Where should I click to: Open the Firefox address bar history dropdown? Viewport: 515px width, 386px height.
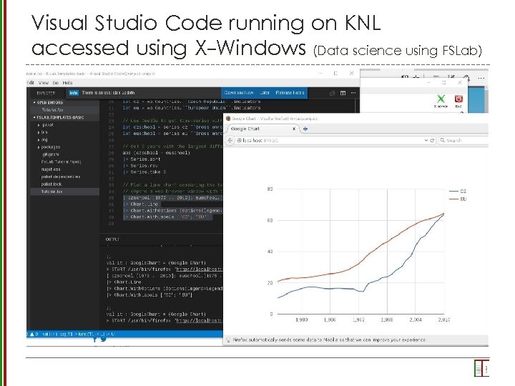tap(426, 140)
